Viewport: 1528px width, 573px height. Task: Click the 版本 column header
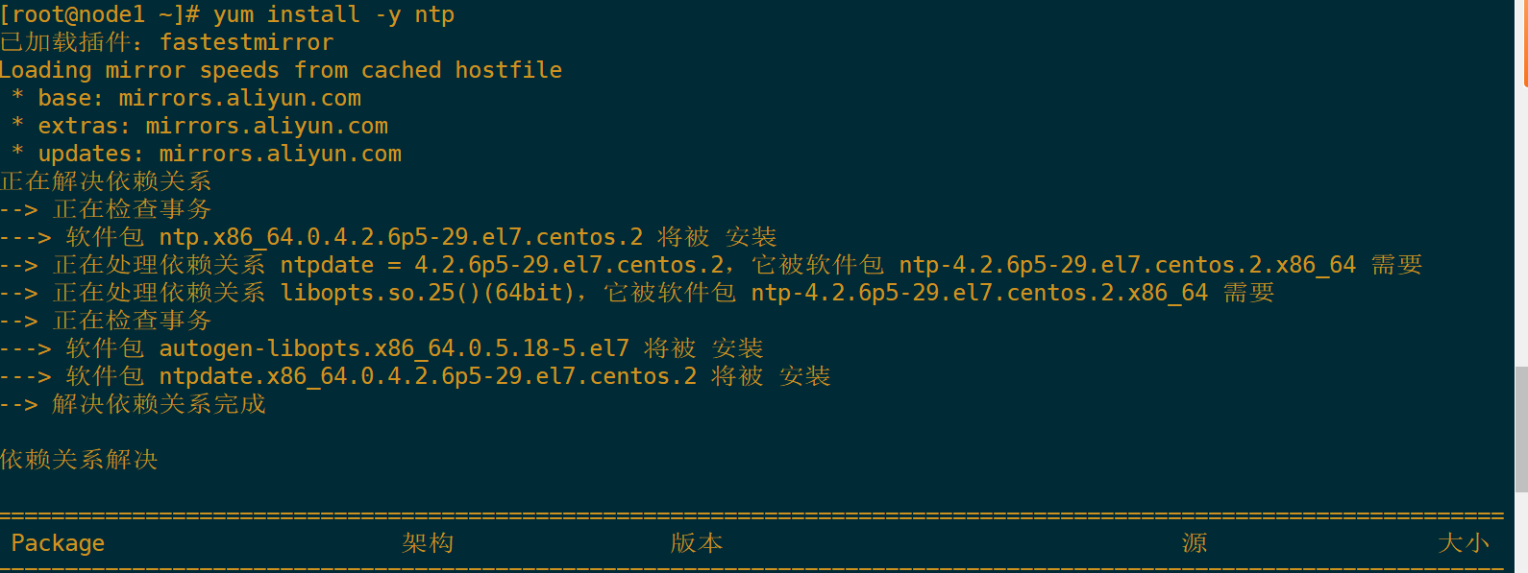(697, 543)
